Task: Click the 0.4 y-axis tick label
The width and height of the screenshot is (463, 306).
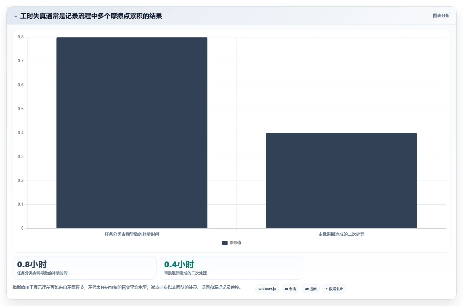Action: (x=21, y=133)
